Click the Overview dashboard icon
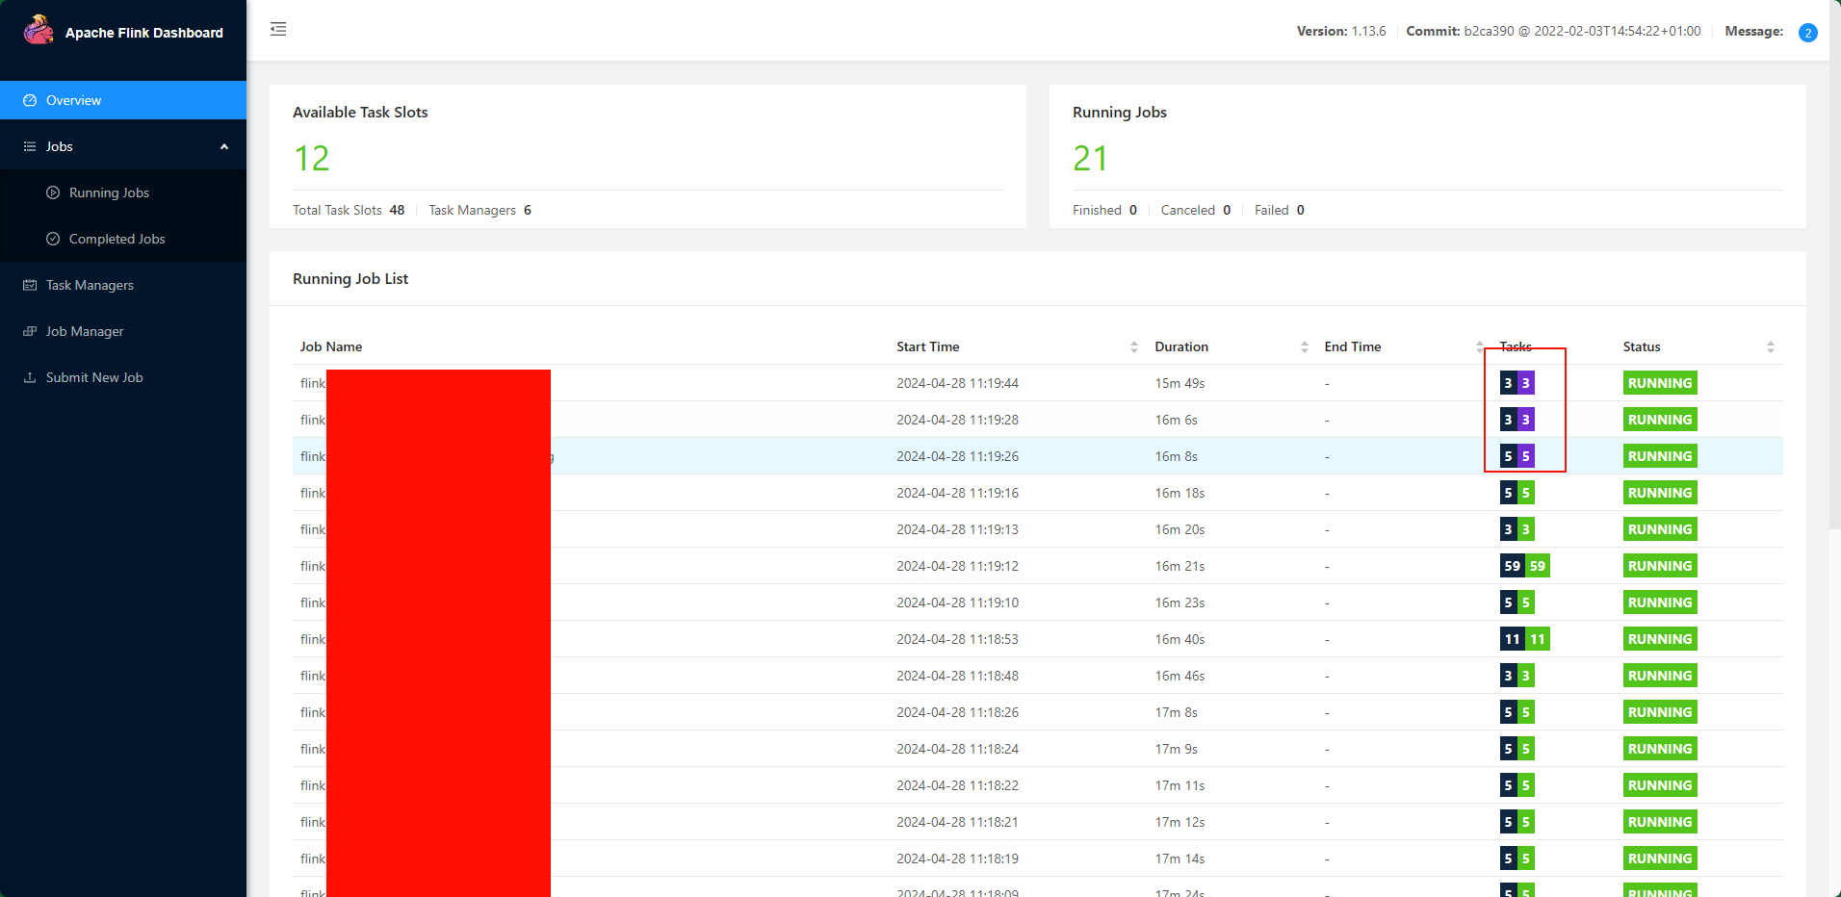This screenshot has height=897, width=1841. point(30,100)
